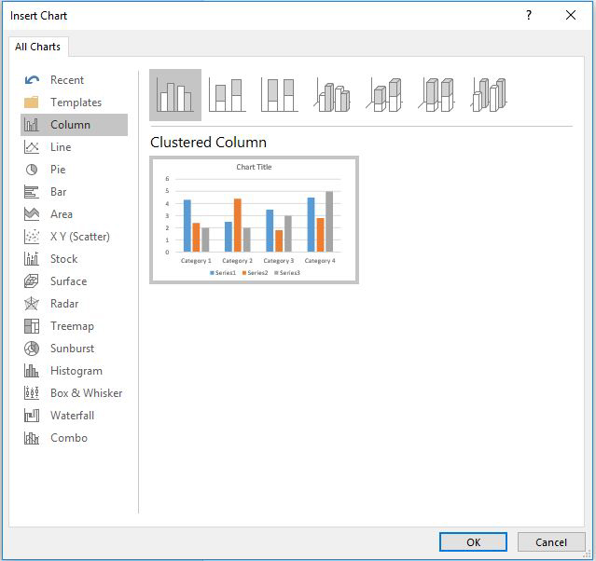Dismiss the dialog with Cancel button

click(551, 542)
